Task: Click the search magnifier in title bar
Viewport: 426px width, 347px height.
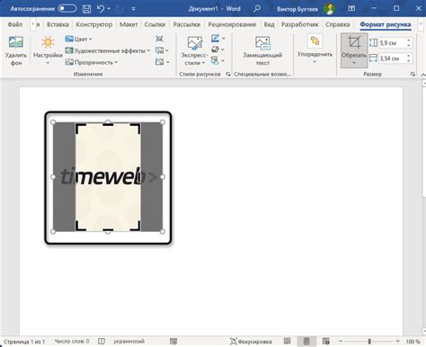Action: (257, 9)
